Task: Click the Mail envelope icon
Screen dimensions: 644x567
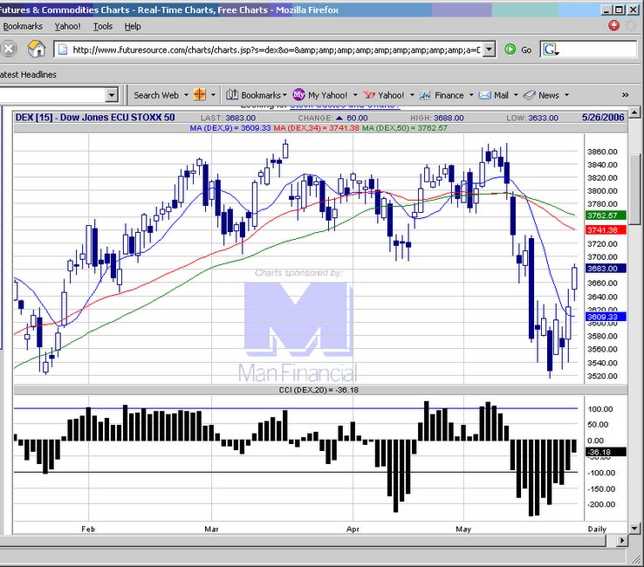Action: click(x=484, y=95)
